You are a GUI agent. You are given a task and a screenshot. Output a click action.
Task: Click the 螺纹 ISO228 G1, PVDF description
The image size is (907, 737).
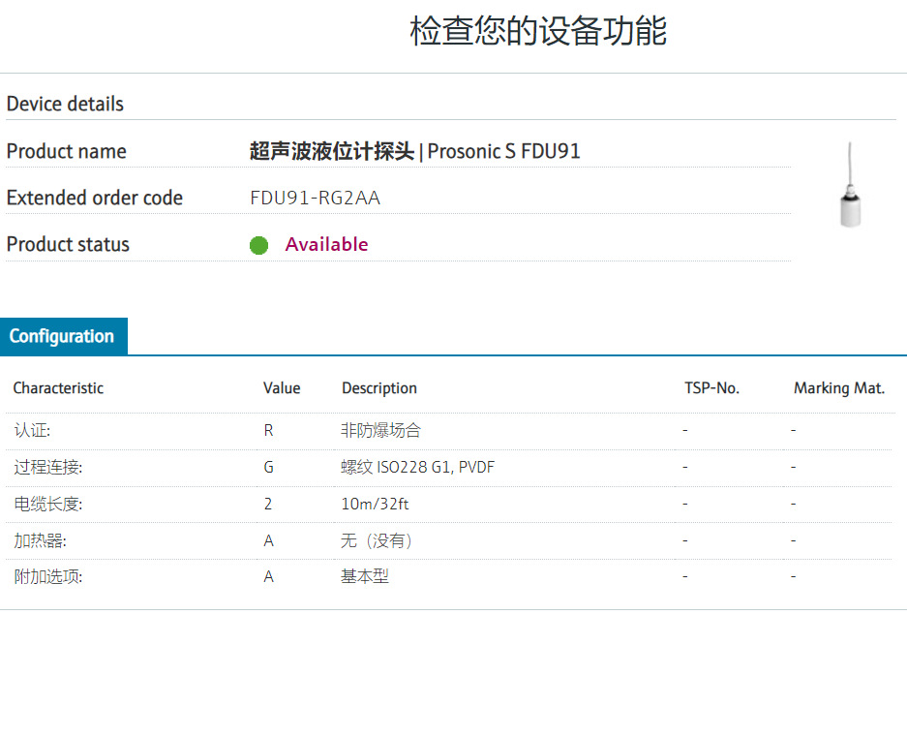pyautogui.click(x=418, y=468)
